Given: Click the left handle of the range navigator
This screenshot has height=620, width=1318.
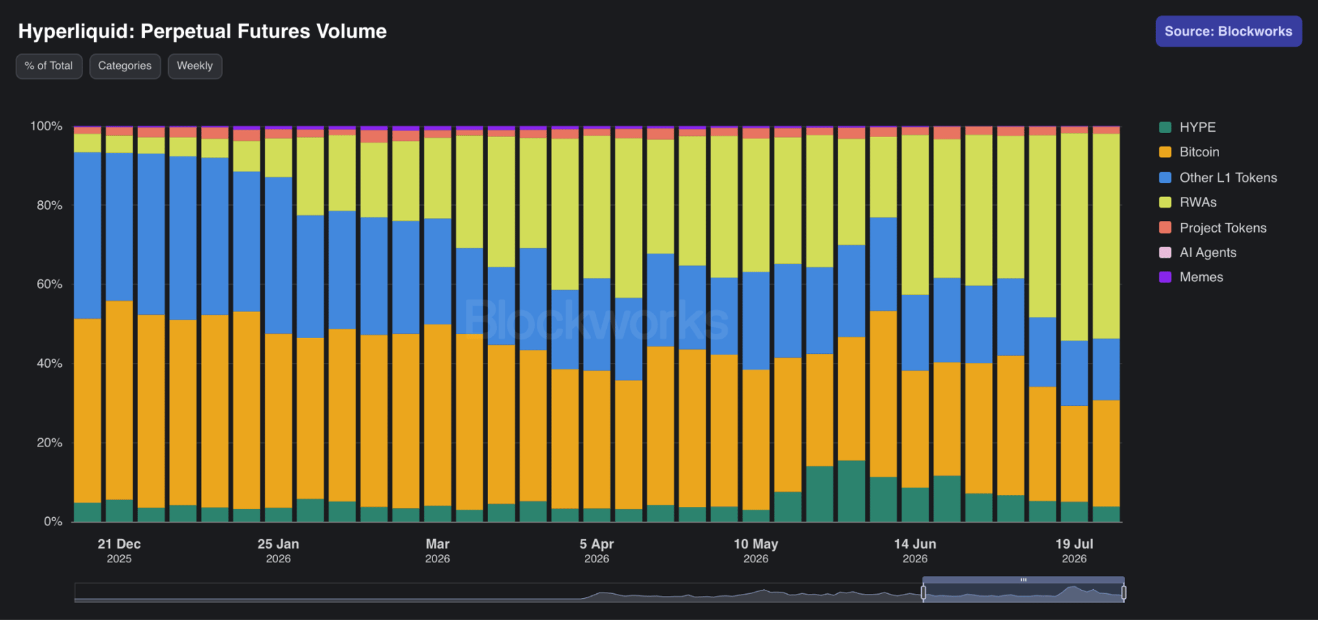Looking at the screenshot, I should coord(923,592).
